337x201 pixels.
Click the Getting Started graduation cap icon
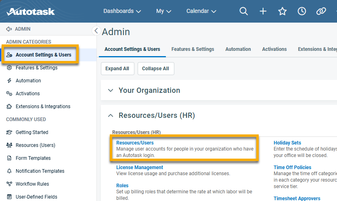click(9, 132)
